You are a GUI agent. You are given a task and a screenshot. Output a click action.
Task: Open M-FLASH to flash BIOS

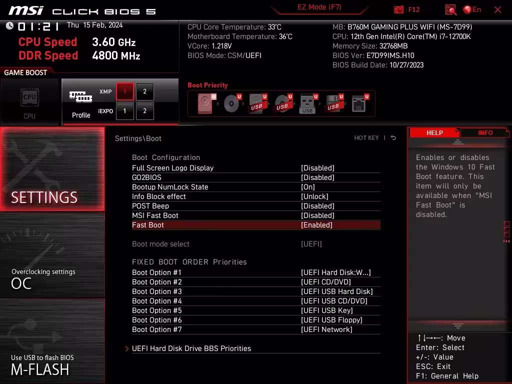(52, 341)
